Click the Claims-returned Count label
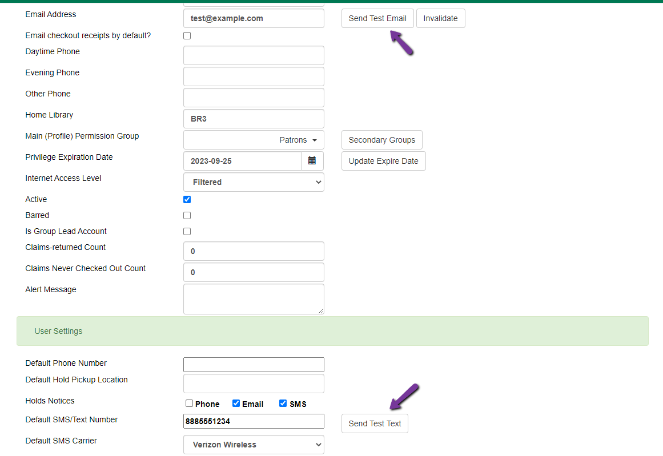Screen dimensions: 663x456 point(66,247)
